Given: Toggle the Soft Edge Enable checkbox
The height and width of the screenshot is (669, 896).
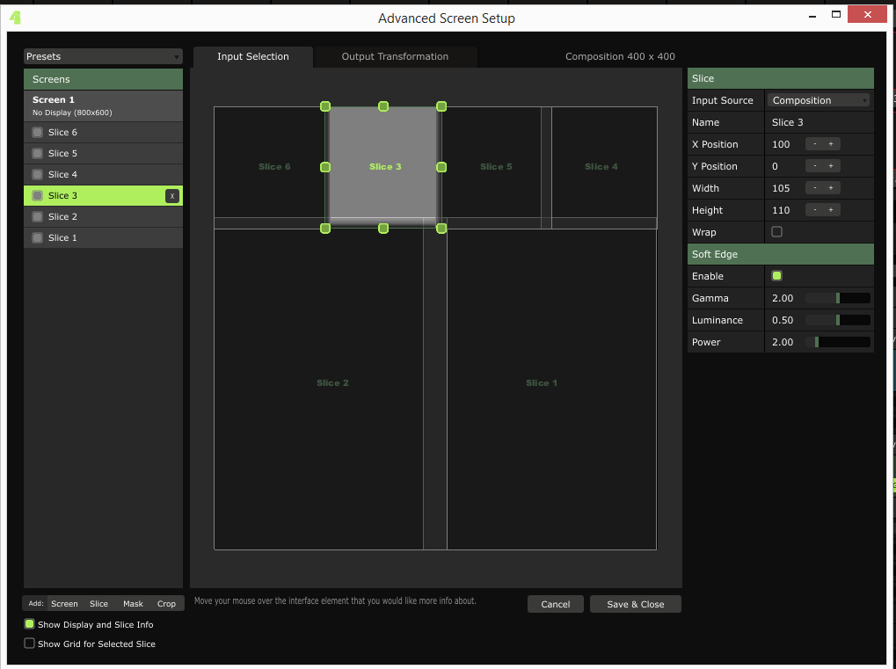Looking at the screenshot, I should [x=776, y=276].
